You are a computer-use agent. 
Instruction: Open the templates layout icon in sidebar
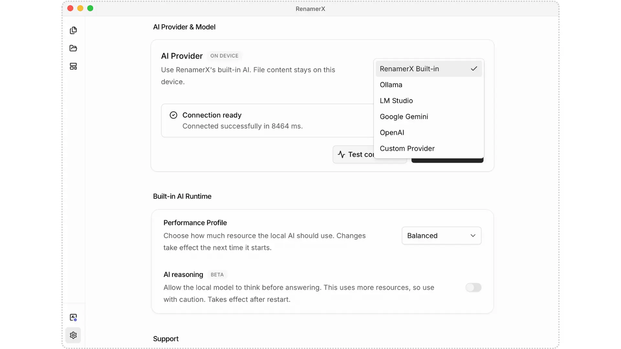tap(73, 66)
